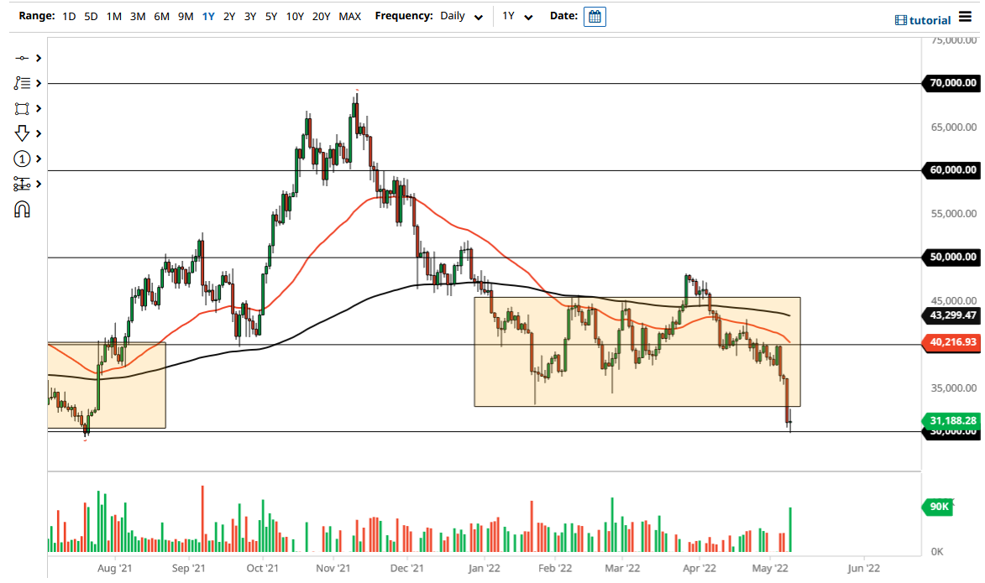Select the Fibonacci lines drawing tool
The image size is (985, 583).
(23, 83)
